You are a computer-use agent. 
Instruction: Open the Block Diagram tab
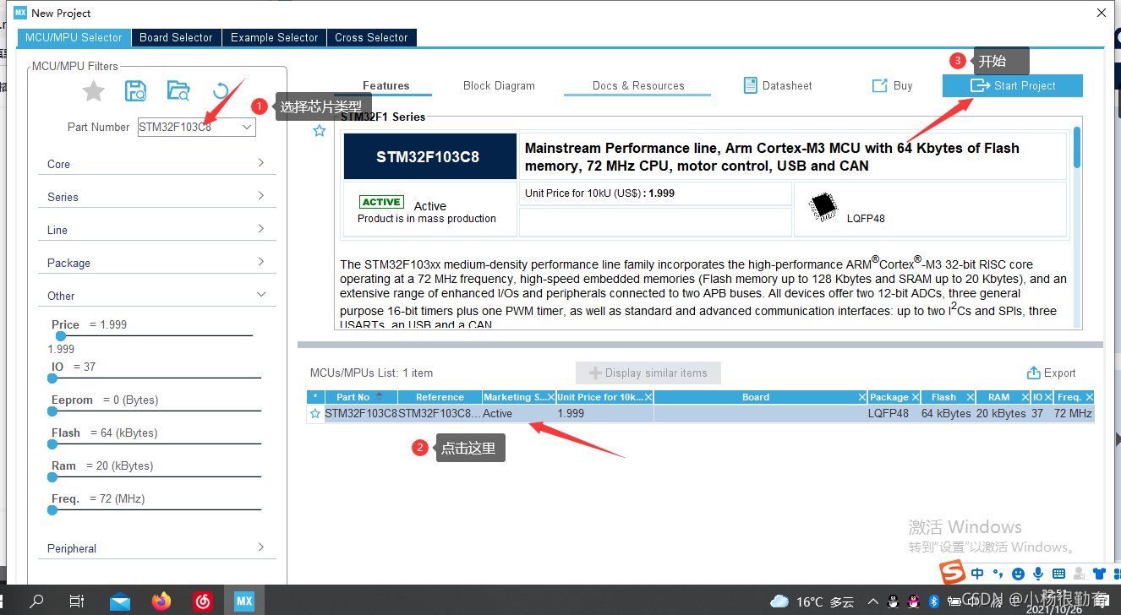499,85
